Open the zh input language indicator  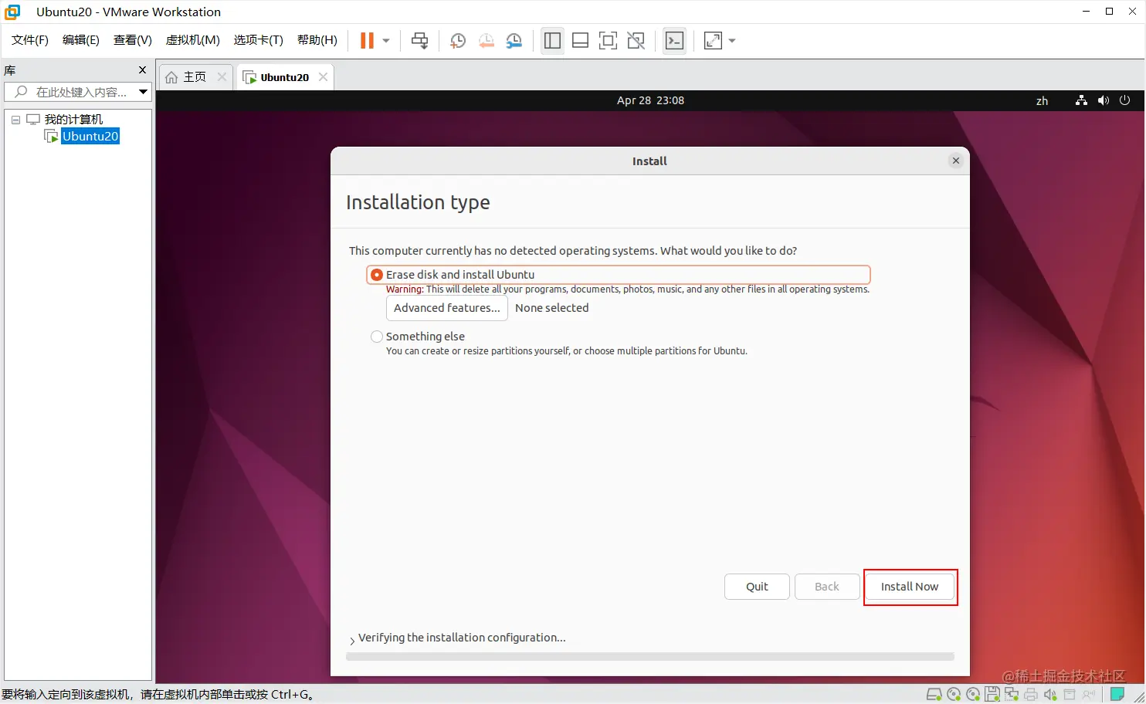[x=1042, y=100]
